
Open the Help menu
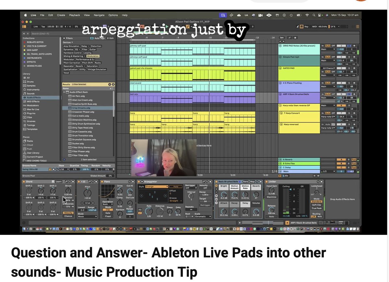click(x=125, y=15)
